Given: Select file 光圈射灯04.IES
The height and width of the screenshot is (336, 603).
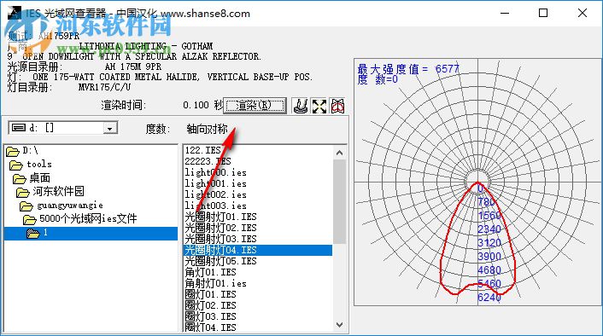Looking at the screenshot, I should coord(258,250).
